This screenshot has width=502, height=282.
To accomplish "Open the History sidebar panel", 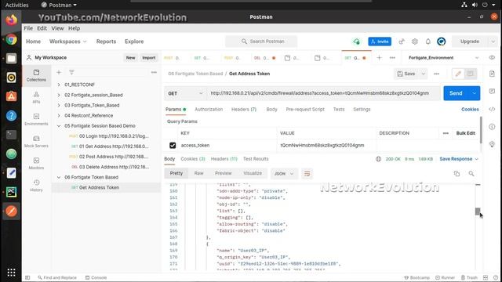I will [x=36, y=186].
